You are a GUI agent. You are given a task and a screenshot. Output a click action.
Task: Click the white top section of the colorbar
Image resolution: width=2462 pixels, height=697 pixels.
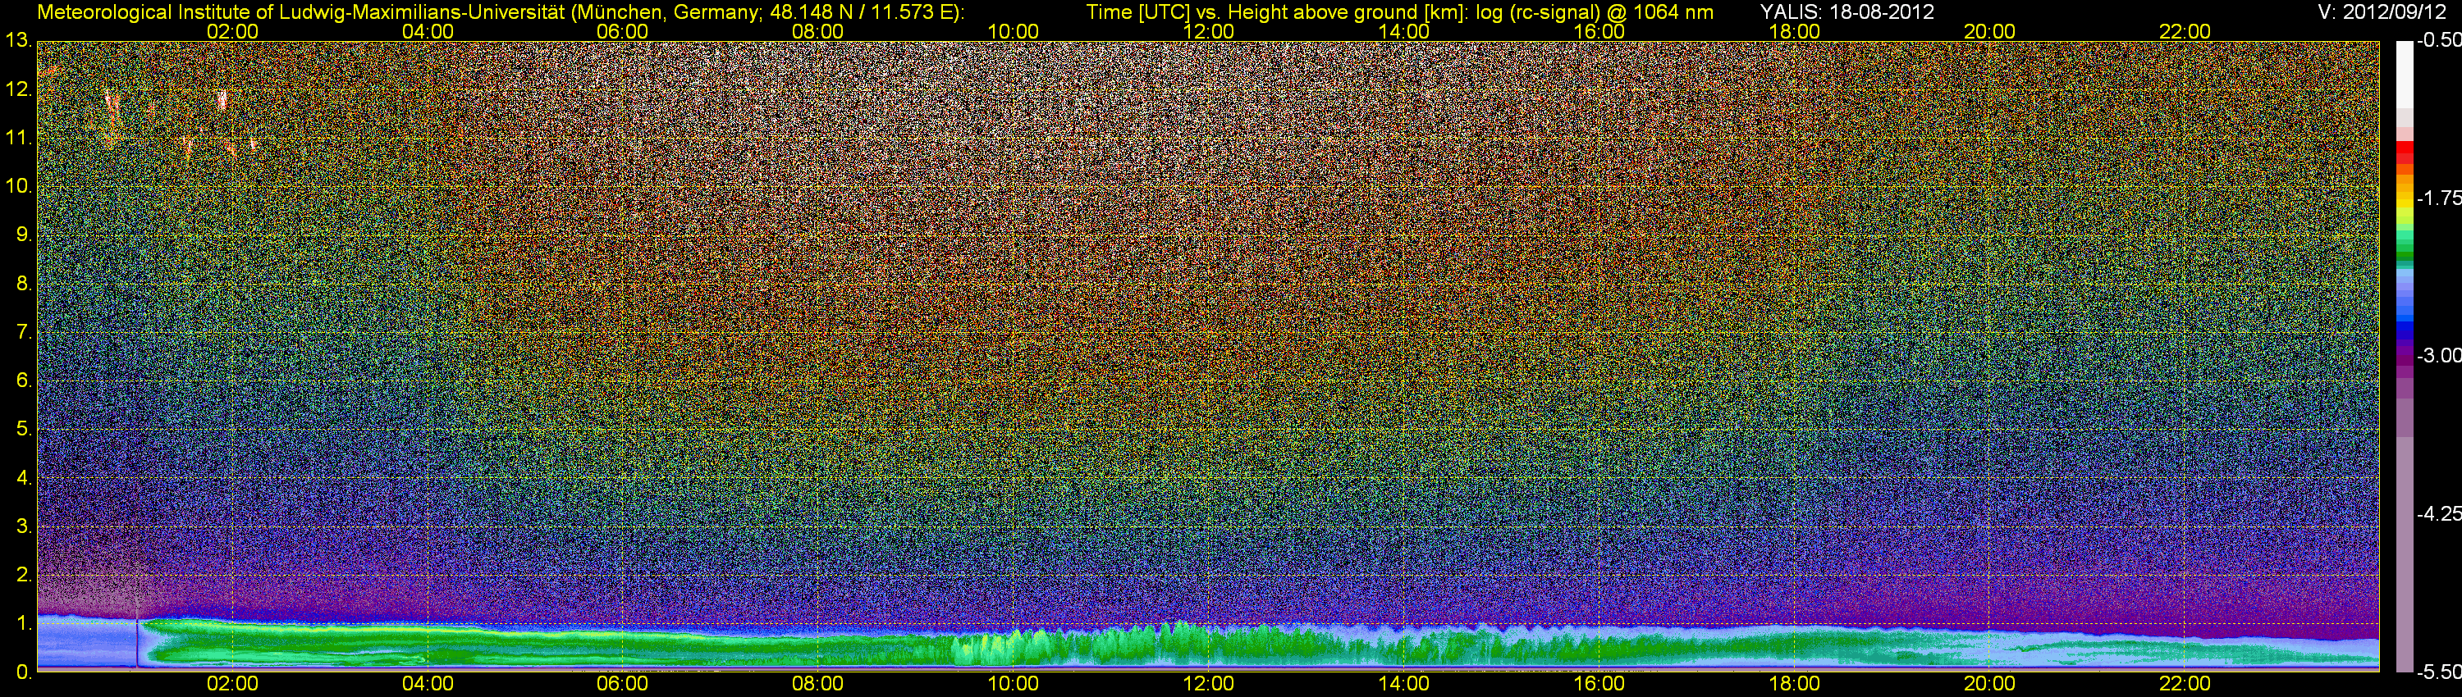2405,71
